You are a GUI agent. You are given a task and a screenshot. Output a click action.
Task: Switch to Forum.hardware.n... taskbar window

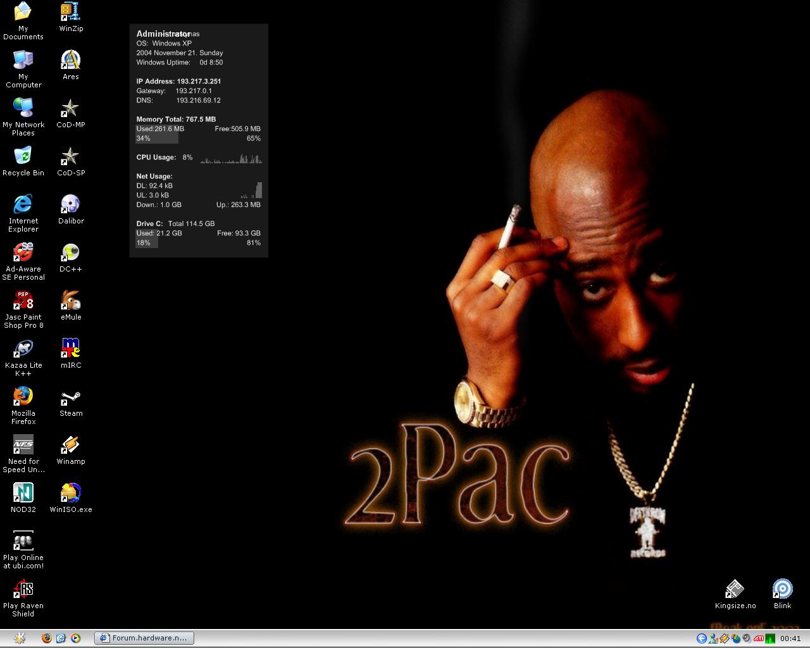[x=144, y=638]
